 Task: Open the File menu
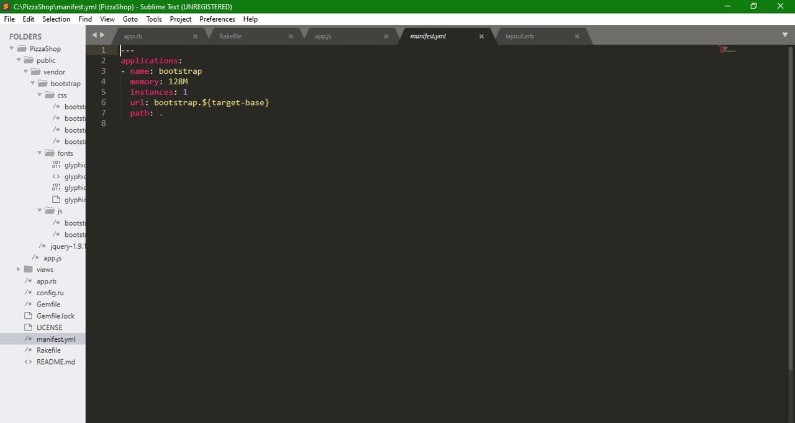(9, 19)
